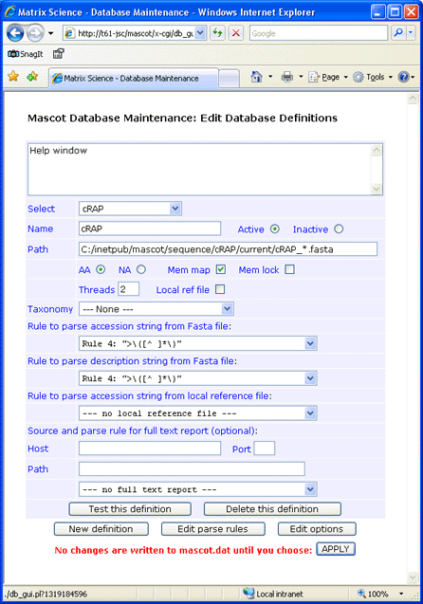Click the Help question mark icon
Viewport: 423px width, 604px height.
pyautogui.click(x=403, y=77)
